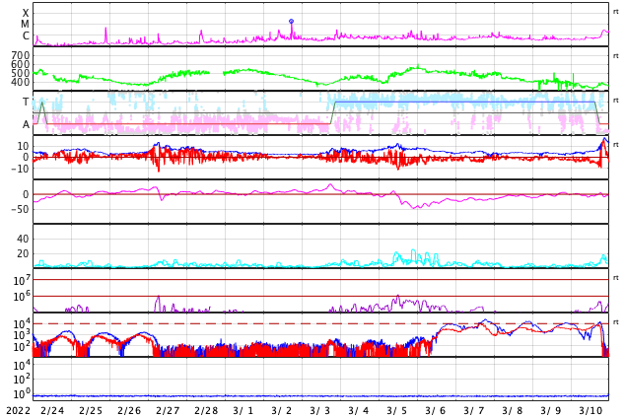The height and width of the screenshot is (418, 625).
Task: Select the 2/28 date label
Action: click(x=206, y=411)
